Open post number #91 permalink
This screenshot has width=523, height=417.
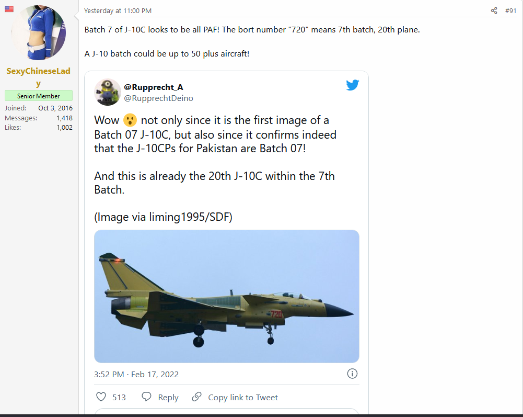510,10
